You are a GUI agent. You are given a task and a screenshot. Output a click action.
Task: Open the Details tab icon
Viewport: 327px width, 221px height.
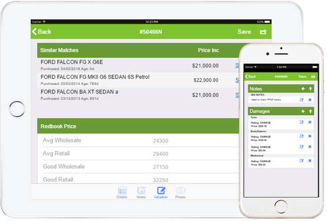click(x=122, y=193)
